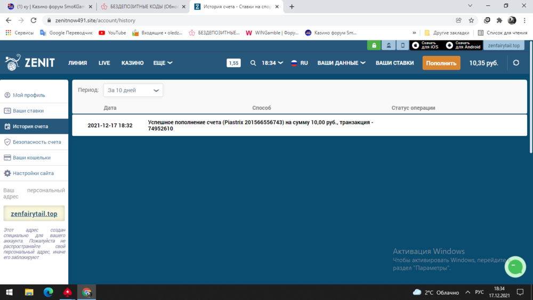The height and width of the screenshot is (300, 533).
Task: Go back in browser history
Action: click(x=9, y=20)
